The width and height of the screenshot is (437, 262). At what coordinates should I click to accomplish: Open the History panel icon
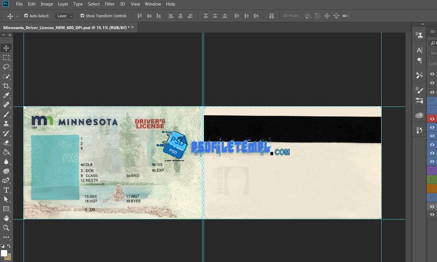420,130
